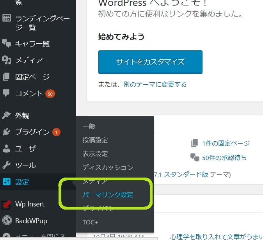Click the BackWPup circular icon

[x=7, y=220]
